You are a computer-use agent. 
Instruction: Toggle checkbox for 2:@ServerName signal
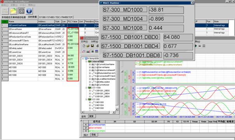pos(90,67)
